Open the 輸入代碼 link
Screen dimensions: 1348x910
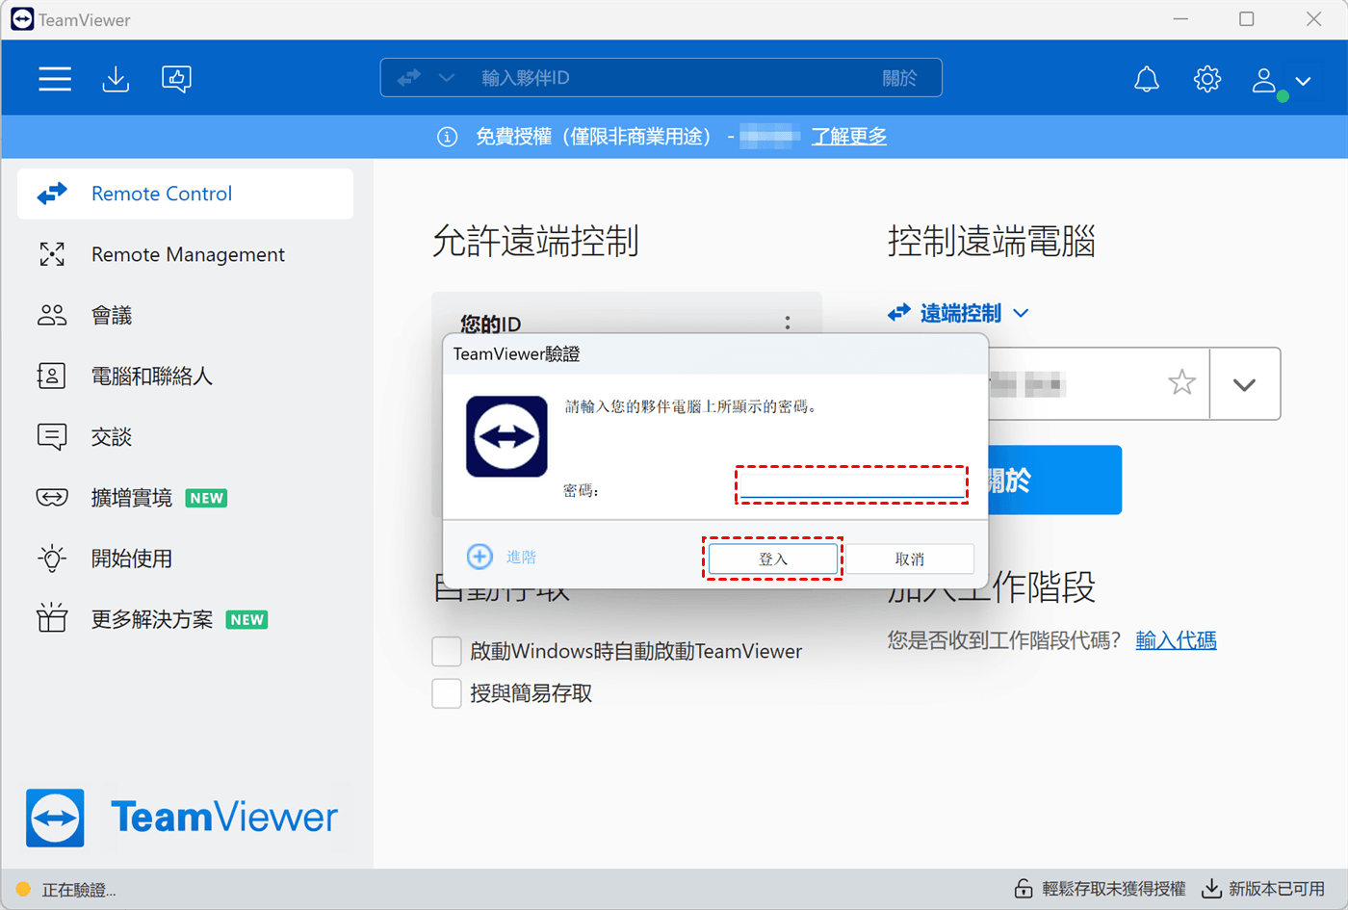[x=1176, y=640]
